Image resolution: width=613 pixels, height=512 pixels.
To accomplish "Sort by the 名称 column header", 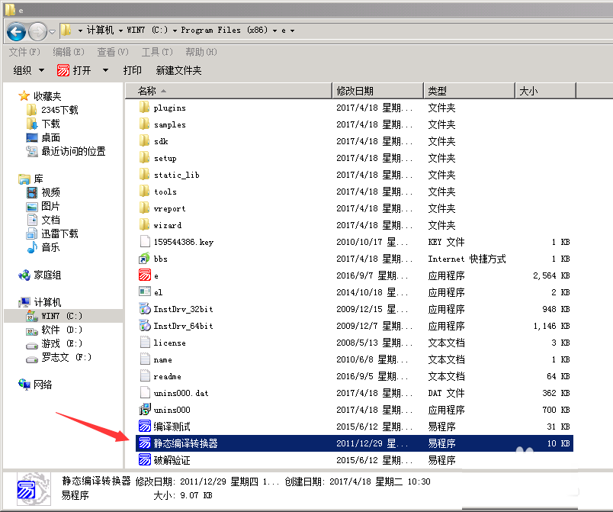I will 228,91.
